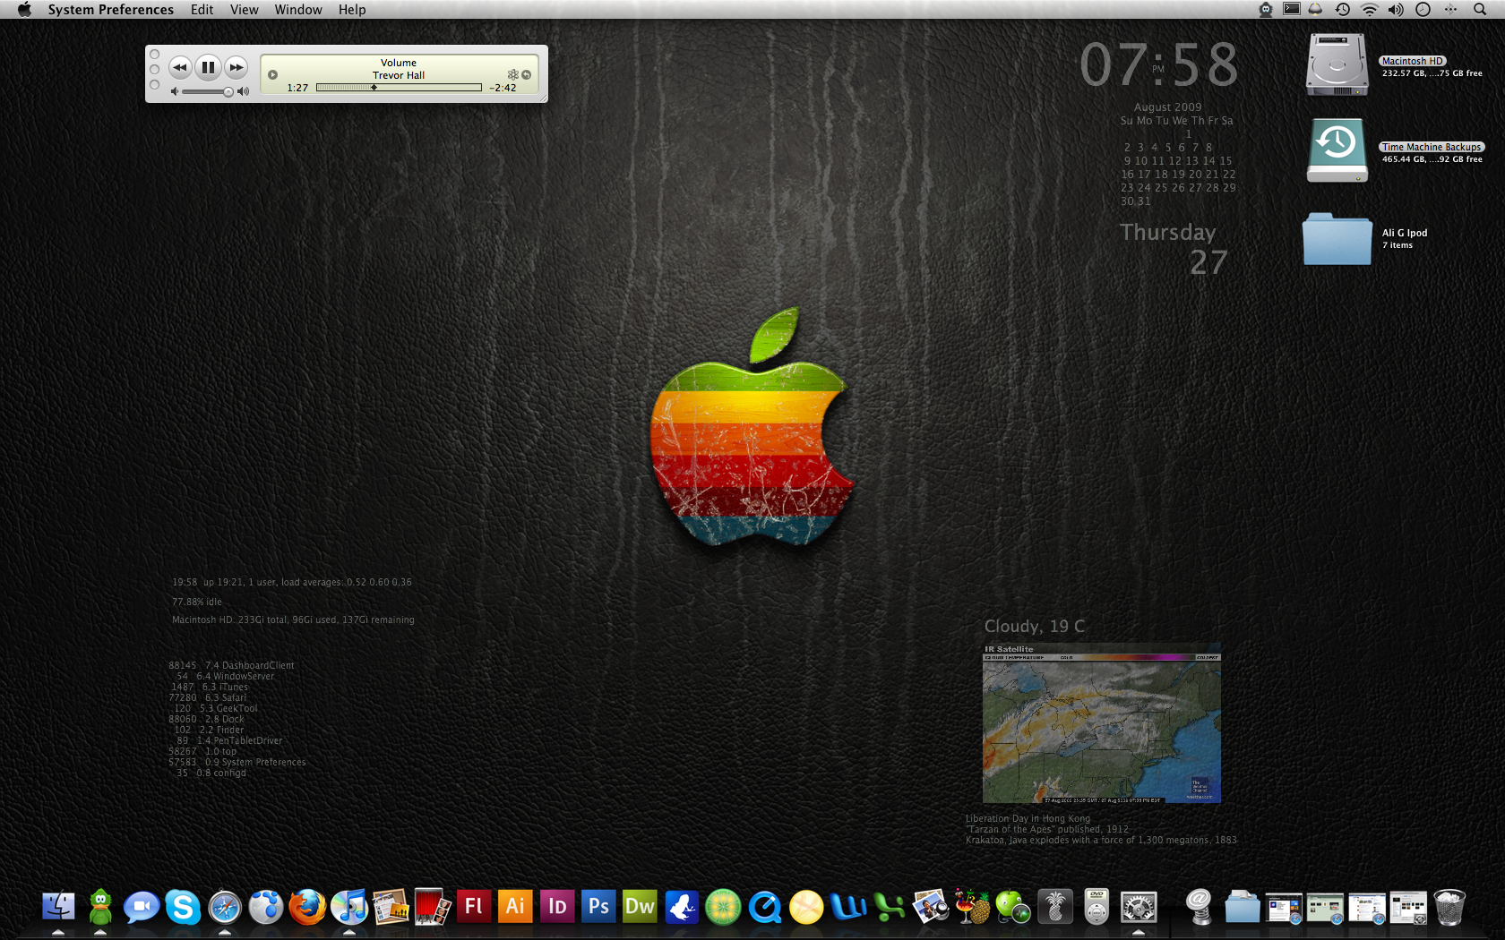Open the Safari minimized window nearest the folder stack
Screen dimensions: 1505x940
1284,907
